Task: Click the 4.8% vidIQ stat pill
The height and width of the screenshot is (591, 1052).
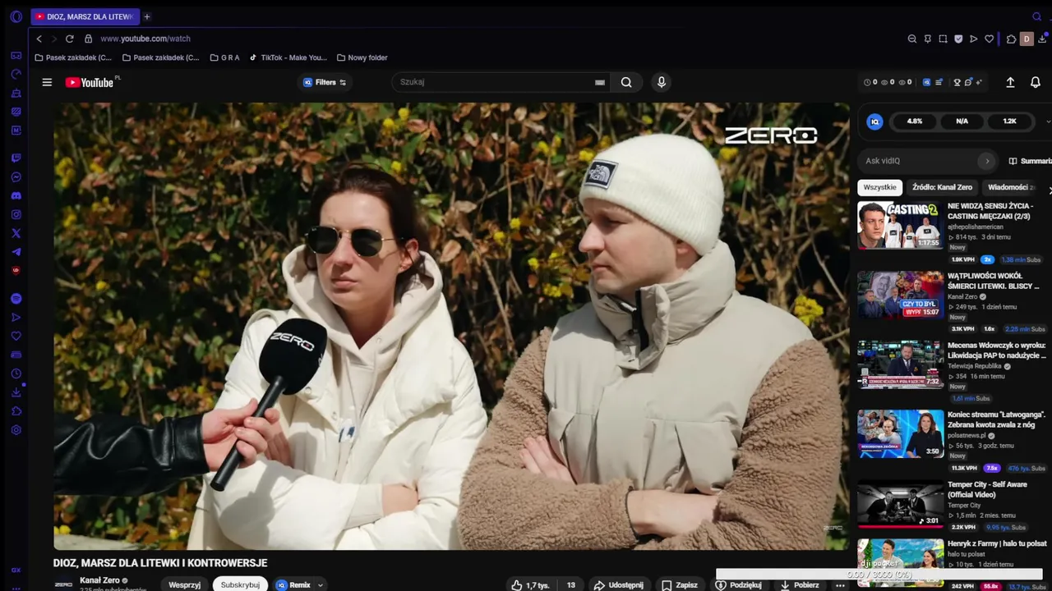Action: click(915, 121)
